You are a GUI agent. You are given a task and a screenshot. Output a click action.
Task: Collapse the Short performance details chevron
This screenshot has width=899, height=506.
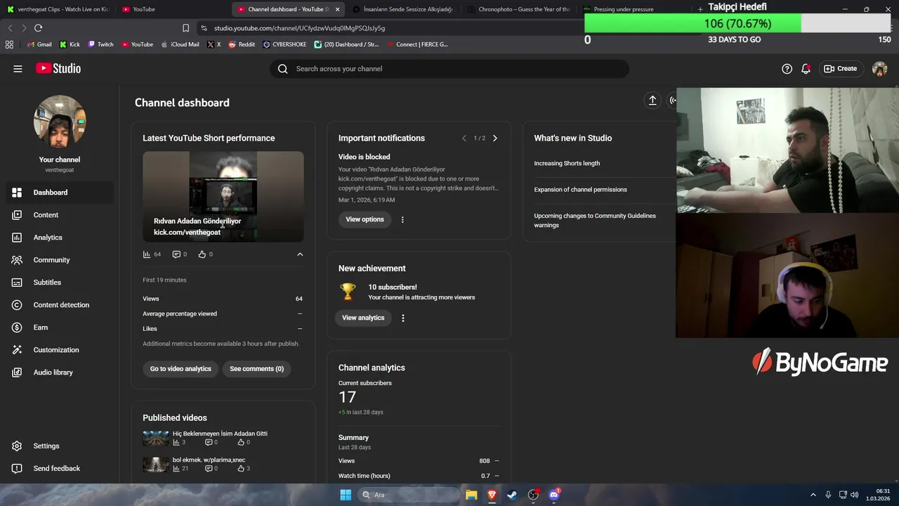300,254
